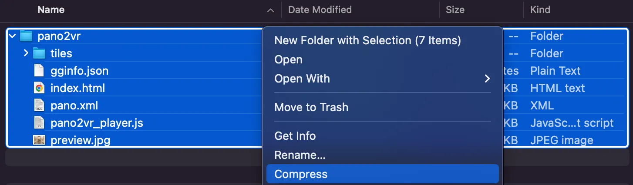Click Get Info in context menu
633x185 pixels.
(295, 136)
